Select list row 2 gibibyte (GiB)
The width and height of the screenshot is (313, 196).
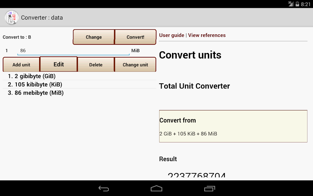coord(79,76)
